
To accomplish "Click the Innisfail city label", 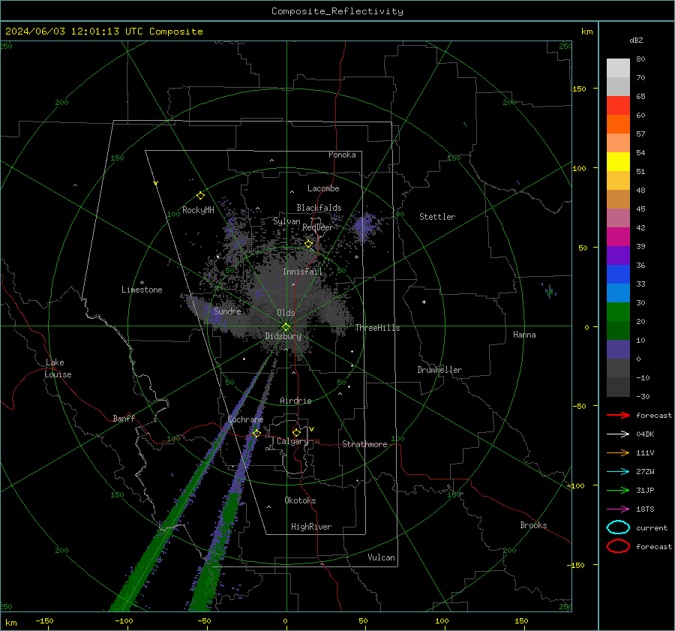I will [x=302, y=272].
